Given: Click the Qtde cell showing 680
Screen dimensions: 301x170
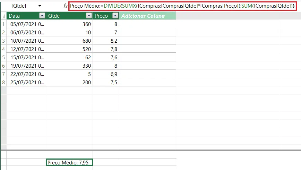Looking at the screenshot, I should (x=69, y=41).
